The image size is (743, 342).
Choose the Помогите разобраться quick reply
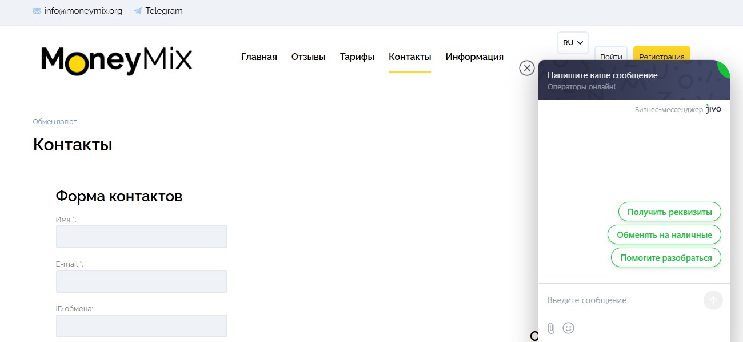666,257
